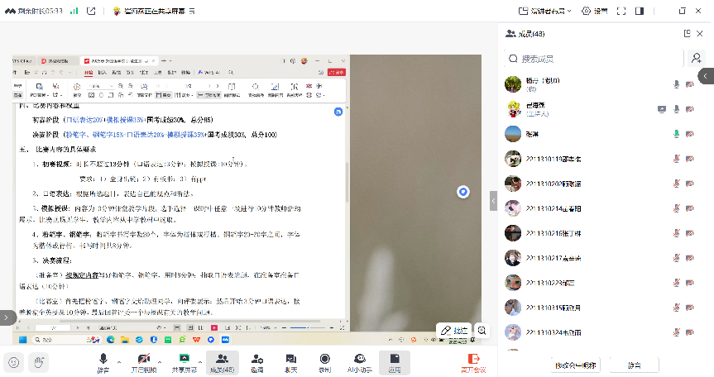Click the add member icon beside search
This screenshot has width=714, height=377.
(x=696, y=58)
